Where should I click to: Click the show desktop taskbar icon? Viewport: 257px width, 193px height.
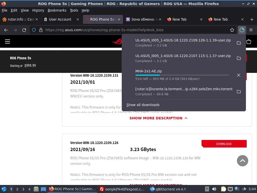[x=43, y=189]
